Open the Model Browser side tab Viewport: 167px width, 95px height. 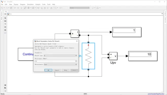click(x=2, y=15)
